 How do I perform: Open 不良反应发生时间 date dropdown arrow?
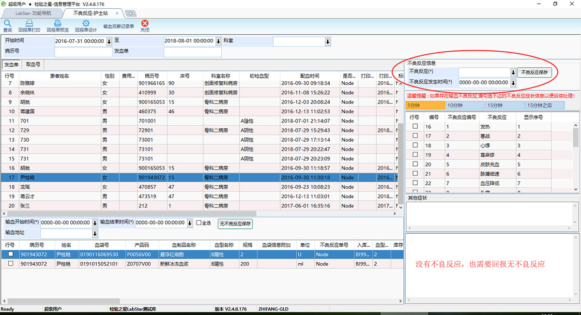pos(513,83)
